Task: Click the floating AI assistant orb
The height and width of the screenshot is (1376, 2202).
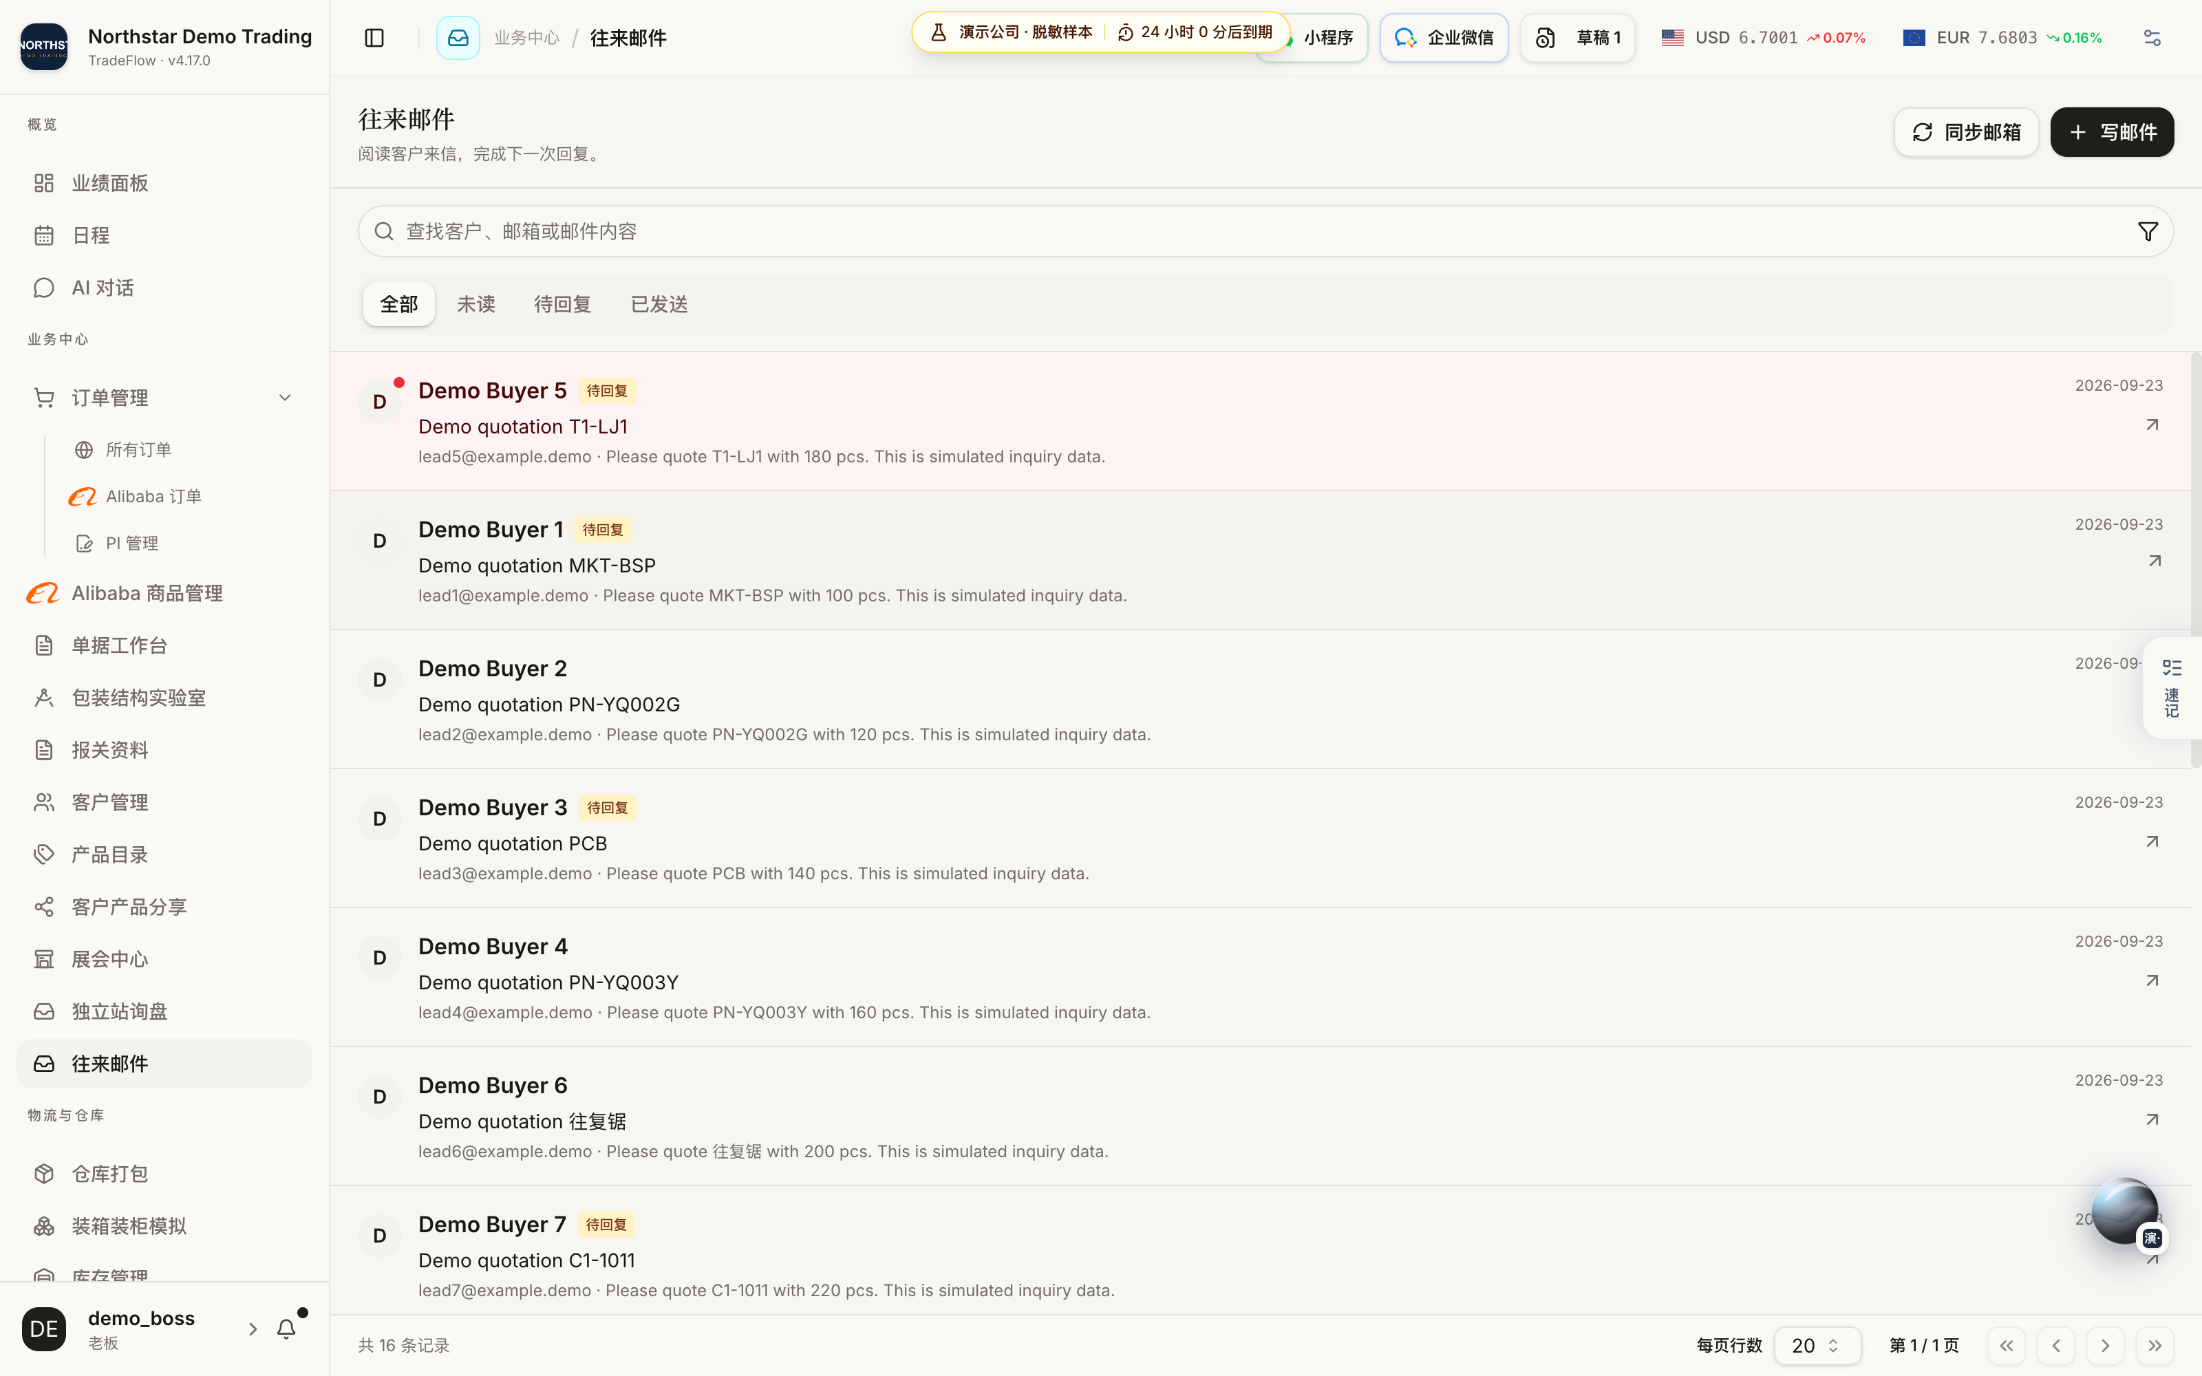Action: tap(2125, 1210)
